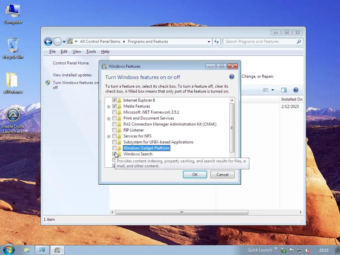The height and width of the screenshot is (255, 340).
Task: Check the Services for NFS checkbox
Action: (x=114, y=136)
